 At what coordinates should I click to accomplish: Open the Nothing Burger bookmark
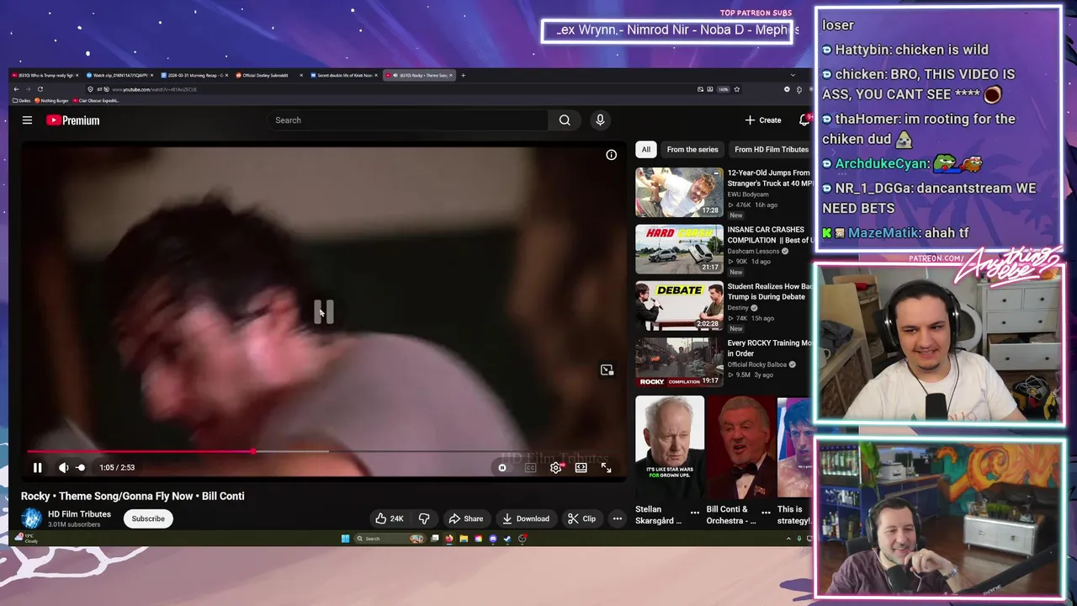click(x=51, y=101)
